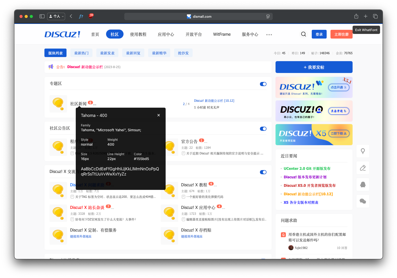Click the search magnifier icon in header
The height and width of the screenshot is (278, 397).
click(x=303, y=34)
